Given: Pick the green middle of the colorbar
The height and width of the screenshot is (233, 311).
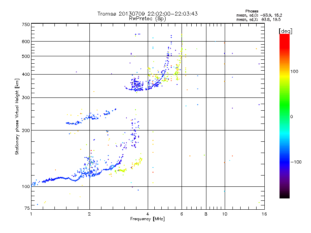Looking at the screenshot, I should (x=285, y=111).
